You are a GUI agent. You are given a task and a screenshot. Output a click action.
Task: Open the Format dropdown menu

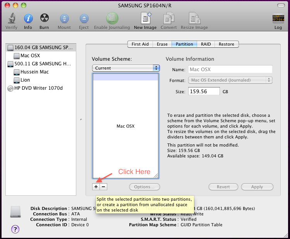click(230, 80)
